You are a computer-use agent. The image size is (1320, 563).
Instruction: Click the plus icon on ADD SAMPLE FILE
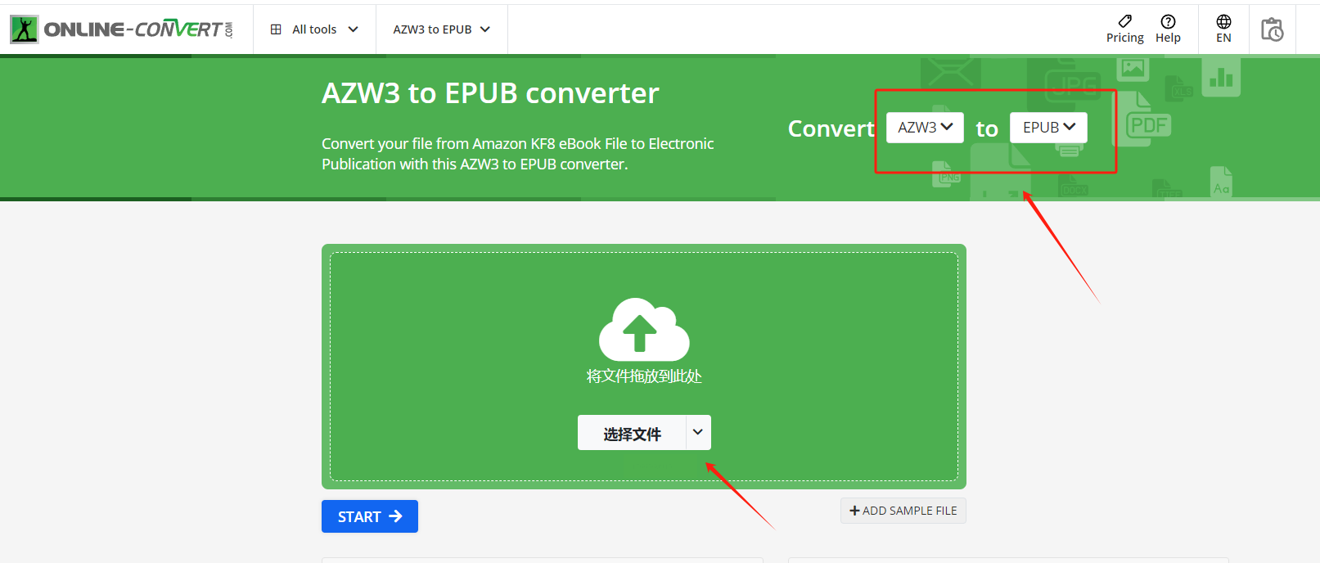coord(854,511)
